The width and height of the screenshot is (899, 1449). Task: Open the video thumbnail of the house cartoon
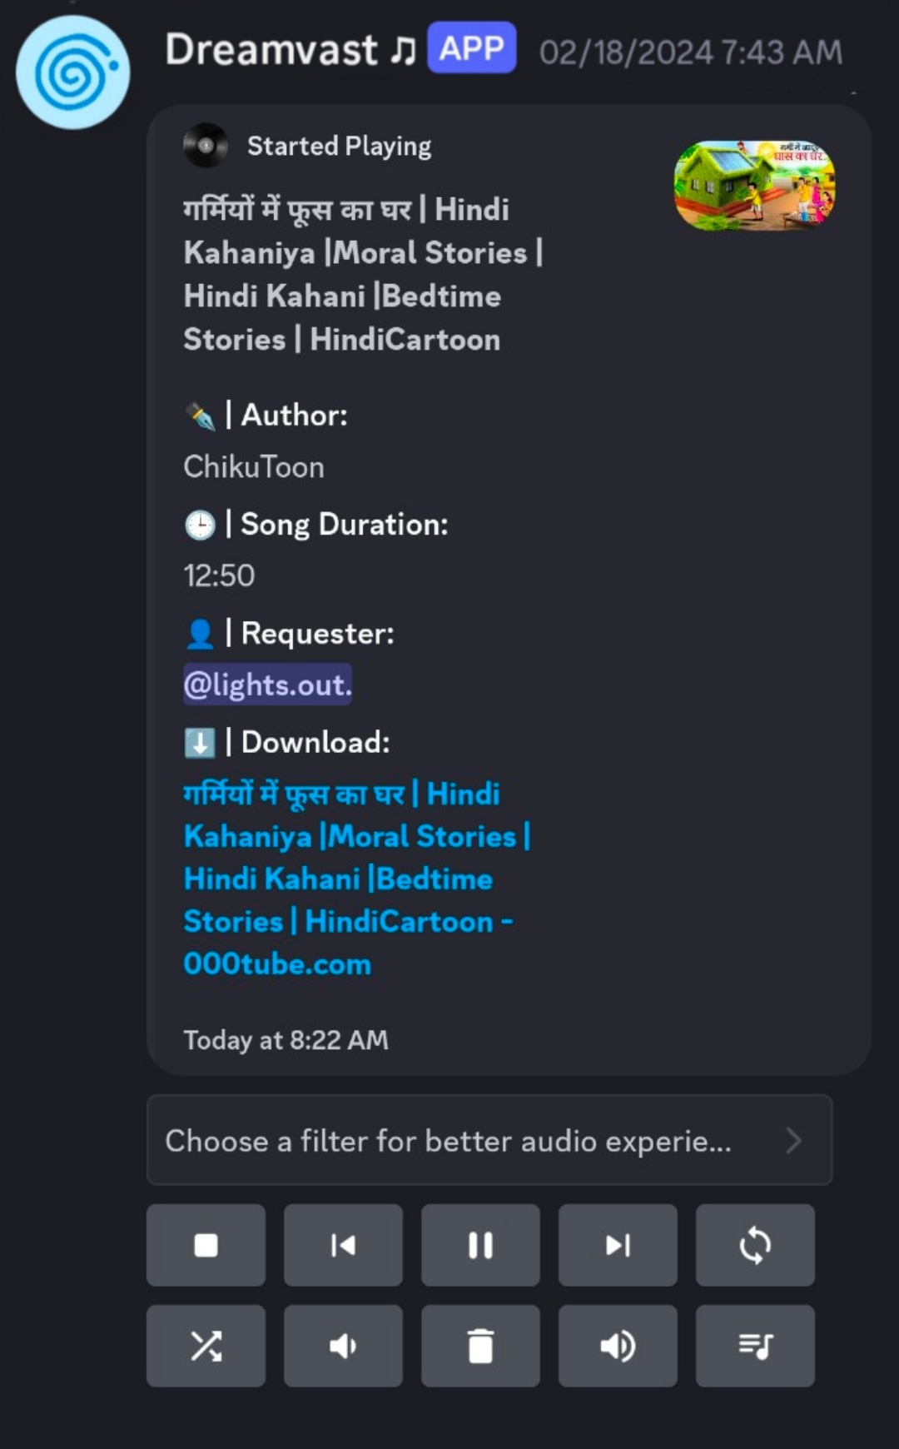point(754,185)
